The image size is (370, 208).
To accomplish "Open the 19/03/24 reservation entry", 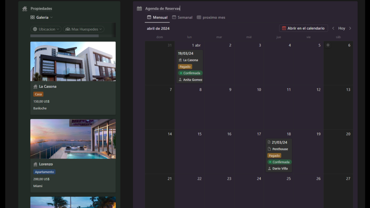I will point(186,53).
